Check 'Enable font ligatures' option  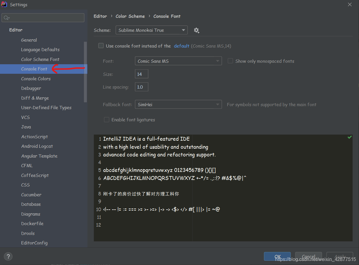pyautogui.click(x=106, y=120)
